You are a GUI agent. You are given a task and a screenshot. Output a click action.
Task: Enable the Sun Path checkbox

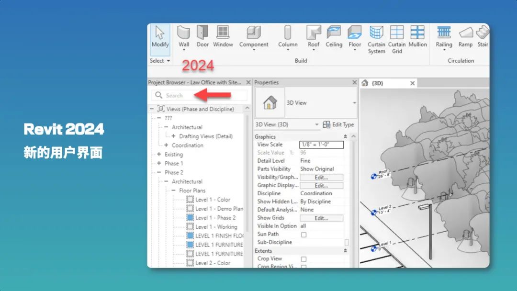[x=304, y=234]
